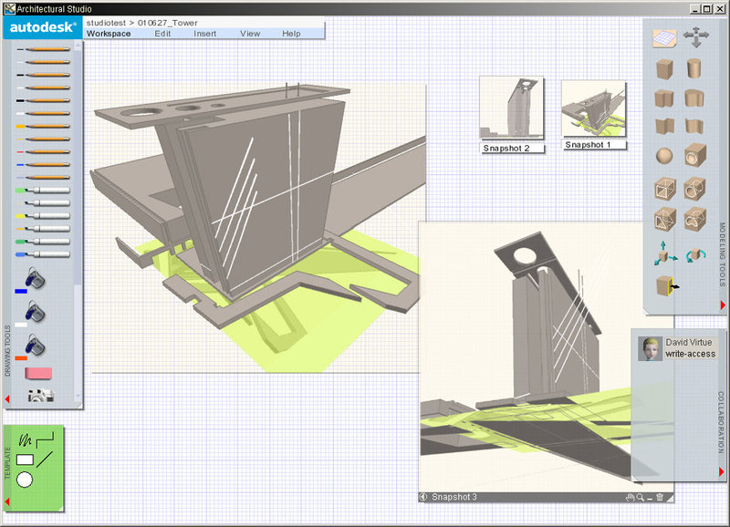
Task: Select the cylinder primitive tool
Action: coord(692,69)
